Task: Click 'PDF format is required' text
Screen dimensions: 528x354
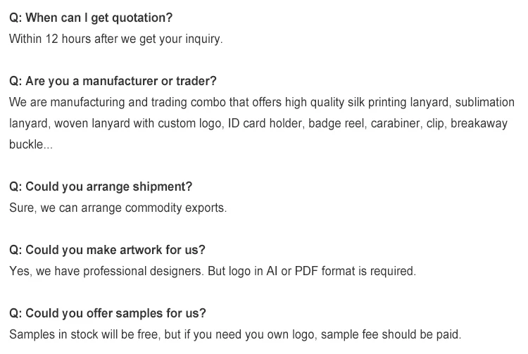Action: click(356, 271)
